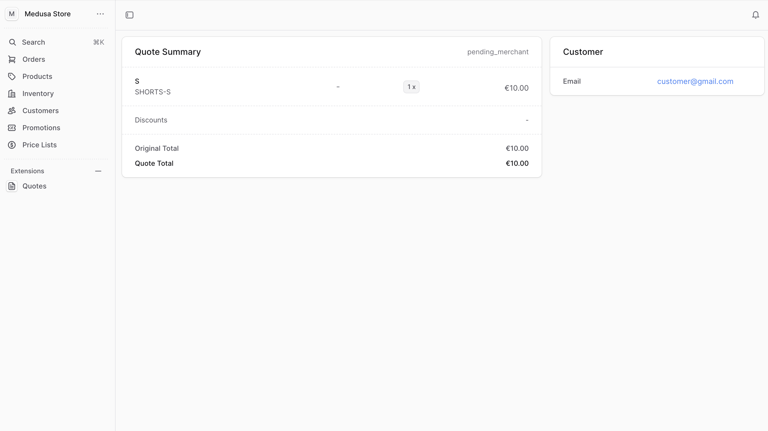Viewport: 768px width, 431px height.
Task: Click the 1x quantity badge
Action: [411, 87]
